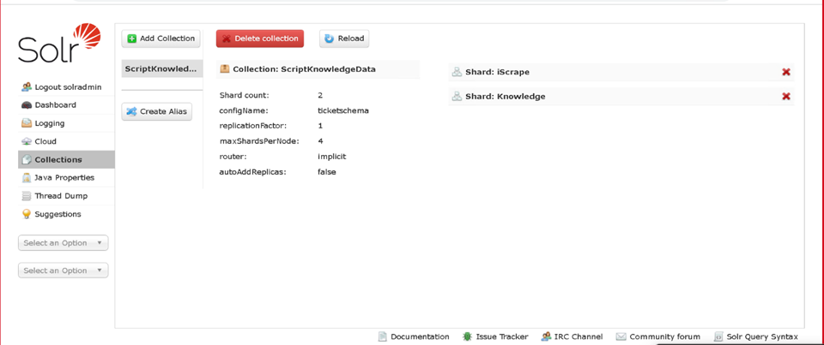The height and width of the screenshot is (345, 824).
Task: Open the Thread Dump menu item
Action: 66,196
